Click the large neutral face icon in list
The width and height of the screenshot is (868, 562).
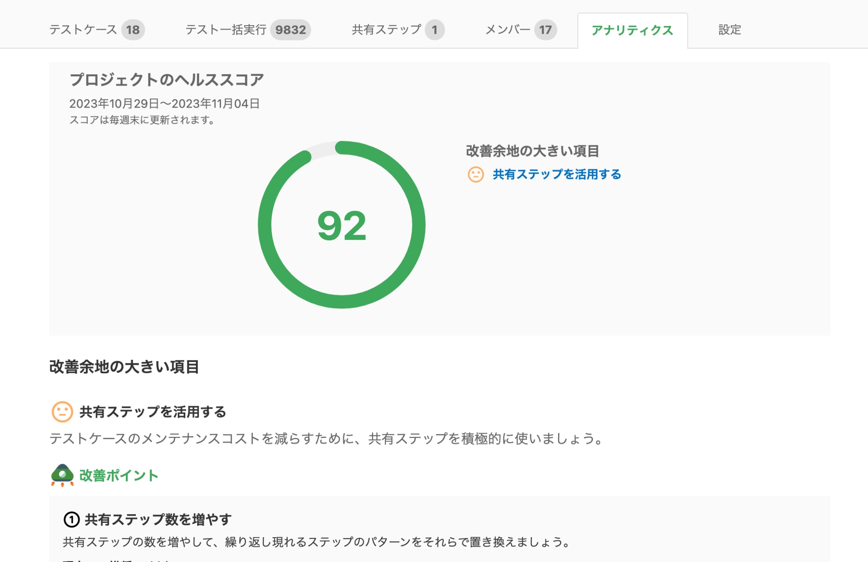pos(62,411)
